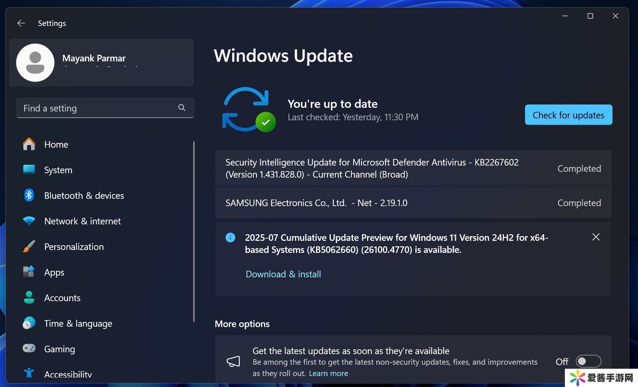This screenshot has height=387, width=638.
Task: Click the Personalization paintbrush icon
Action: pos(29,247)
